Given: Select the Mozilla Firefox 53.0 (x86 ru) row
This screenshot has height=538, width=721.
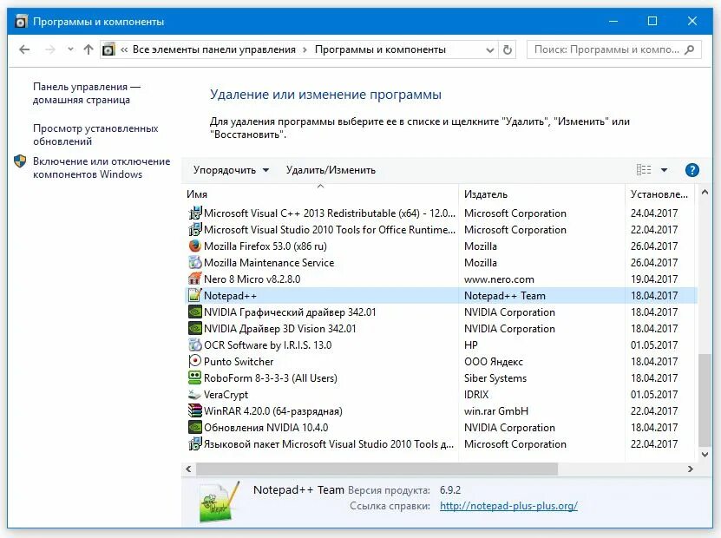Looking at the screenshot, I should (441, 246).
